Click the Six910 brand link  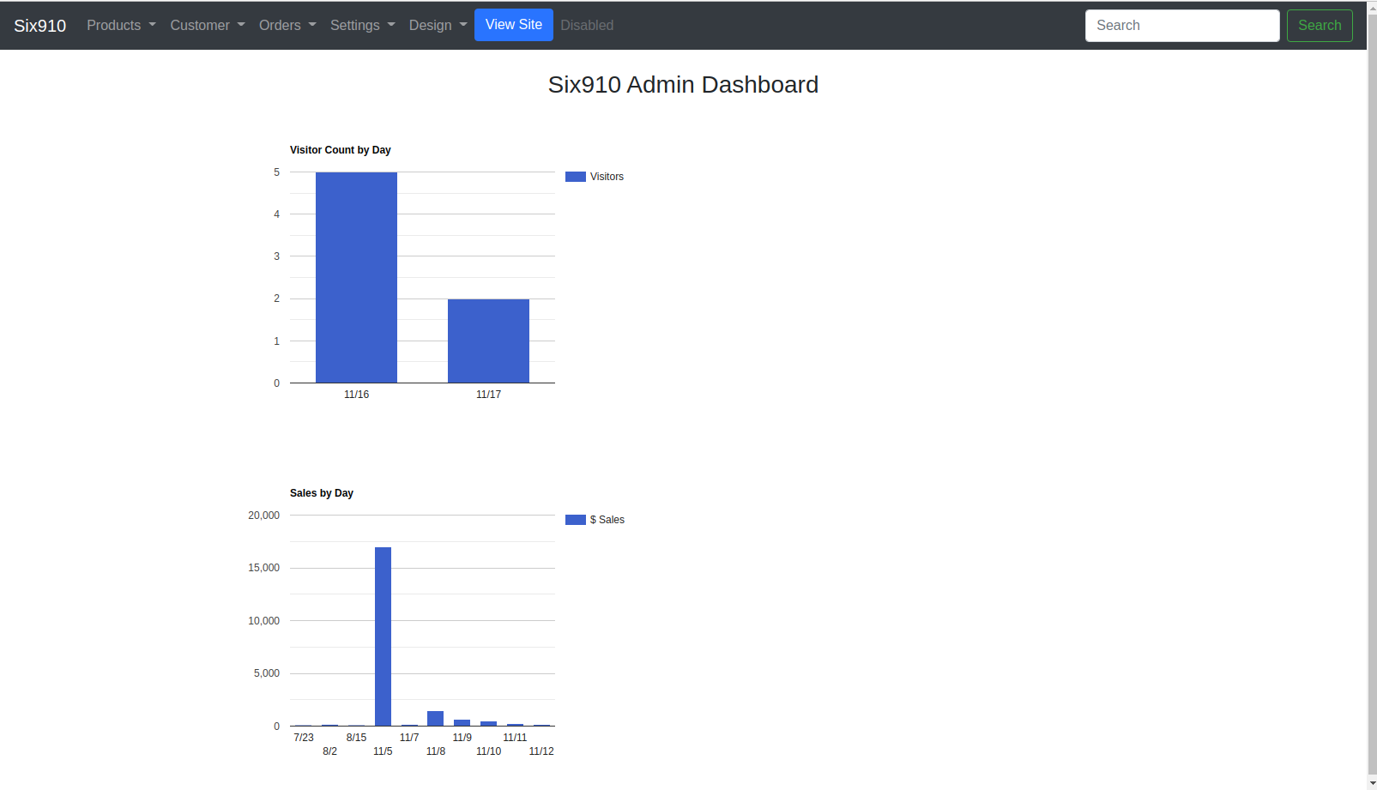tap(40, 26)
